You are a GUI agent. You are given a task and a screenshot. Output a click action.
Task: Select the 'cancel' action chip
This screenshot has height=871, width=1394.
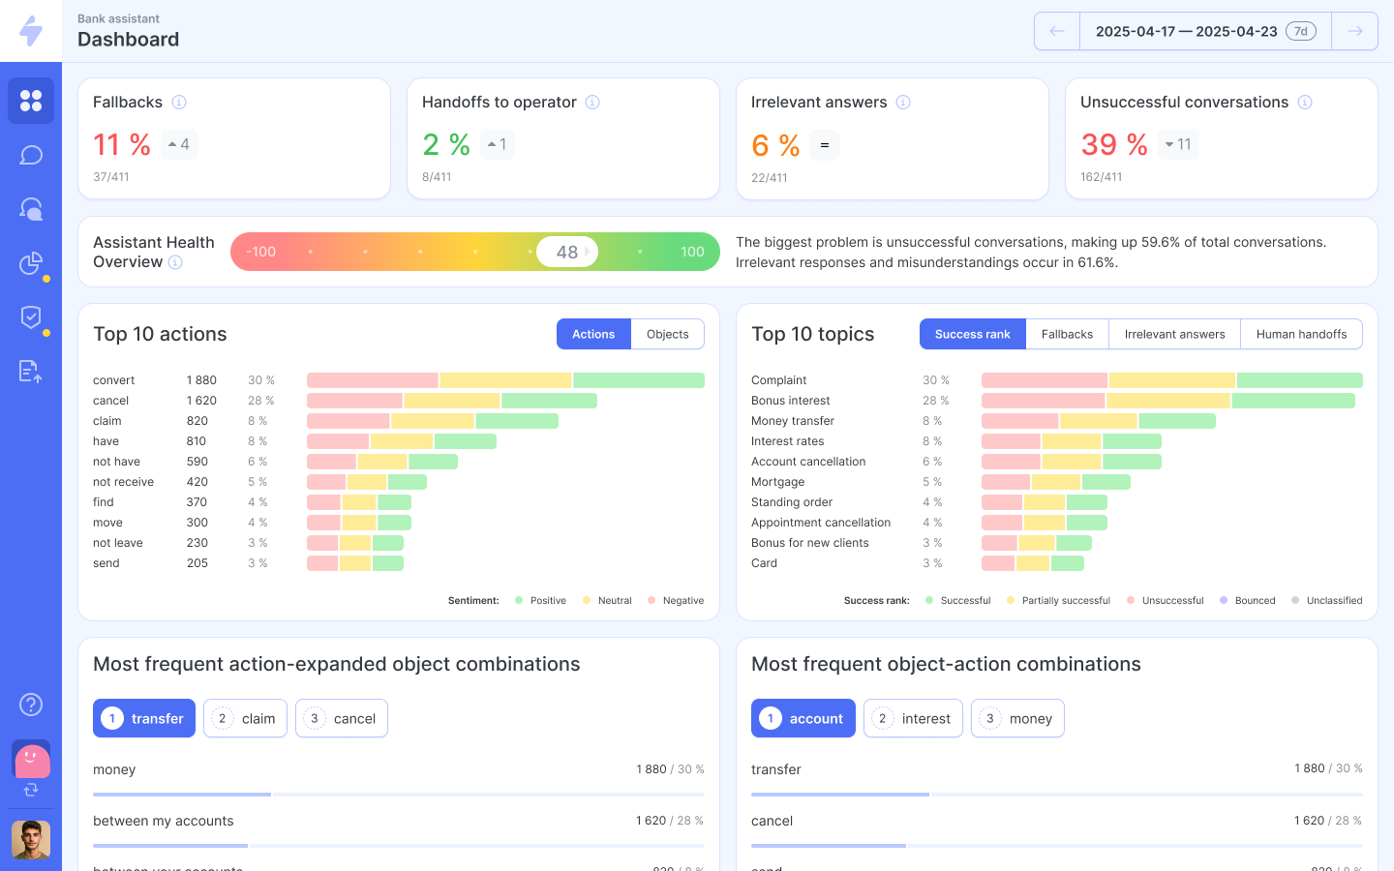tap(342, 718)
